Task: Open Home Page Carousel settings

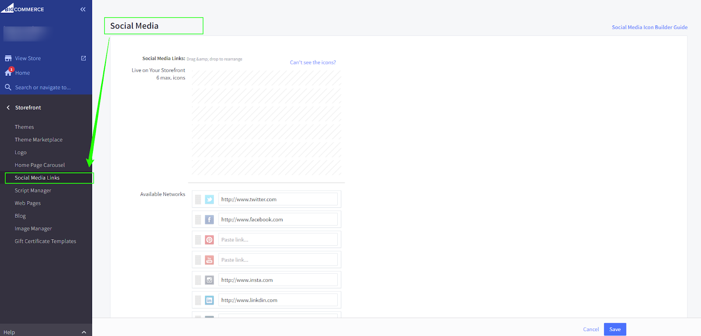Action: (x=39, y=165)
